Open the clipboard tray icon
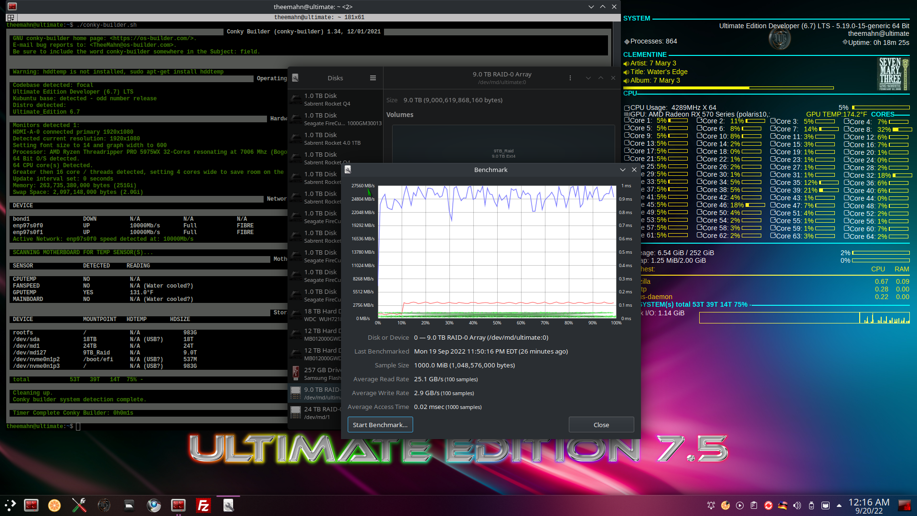Image resolution: width=917 pixels, height=516 pixels. pyautogui.click(x=754, y=505)
